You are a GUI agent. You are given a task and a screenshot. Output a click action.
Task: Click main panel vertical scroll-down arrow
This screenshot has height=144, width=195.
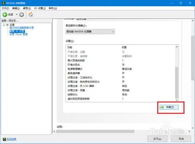tap(193, 128)
